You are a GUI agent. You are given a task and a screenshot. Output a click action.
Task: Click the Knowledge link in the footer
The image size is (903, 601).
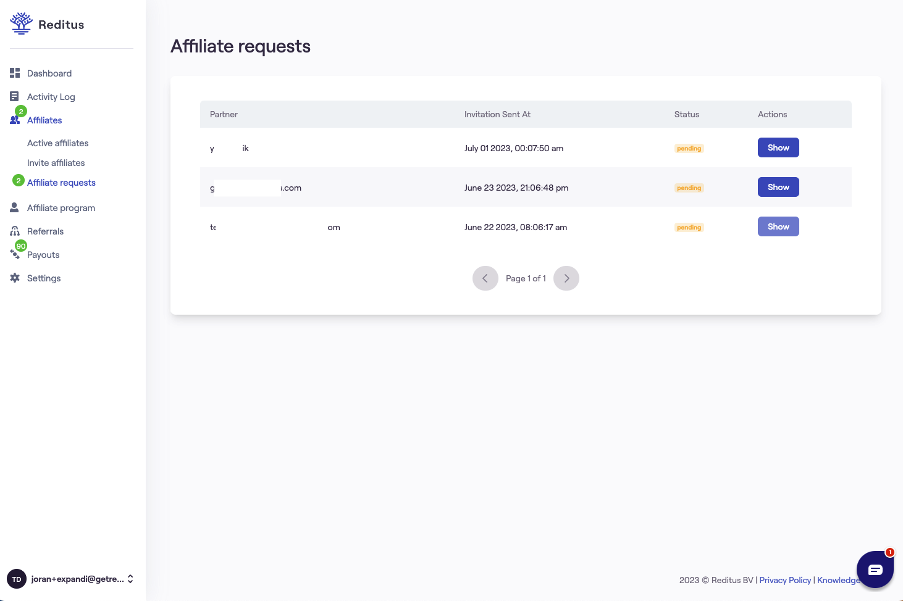pyautogui.click(x=838, y=580)
